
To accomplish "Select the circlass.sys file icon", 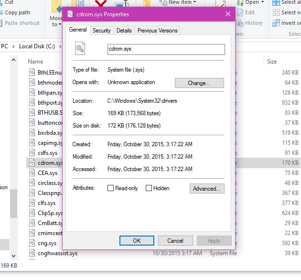I will coord(32,183).
